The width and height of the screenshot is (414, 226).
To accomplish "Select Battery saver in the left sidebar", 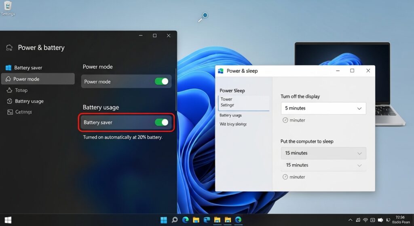I will 28,68.
